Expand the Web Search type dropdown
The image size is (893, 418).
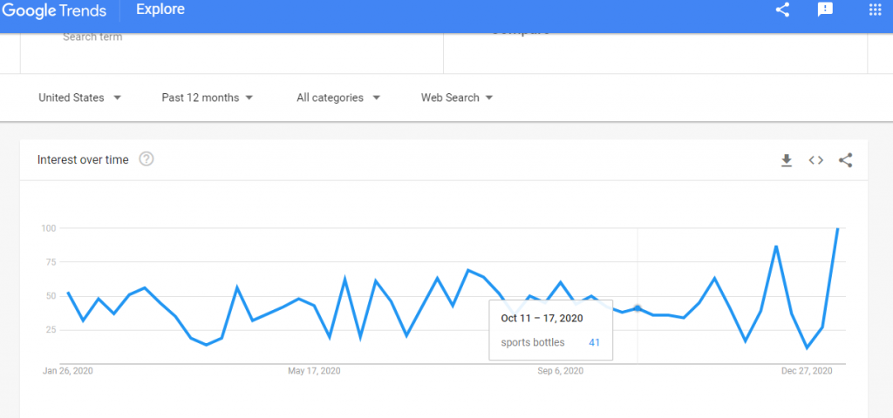point(457,98)
